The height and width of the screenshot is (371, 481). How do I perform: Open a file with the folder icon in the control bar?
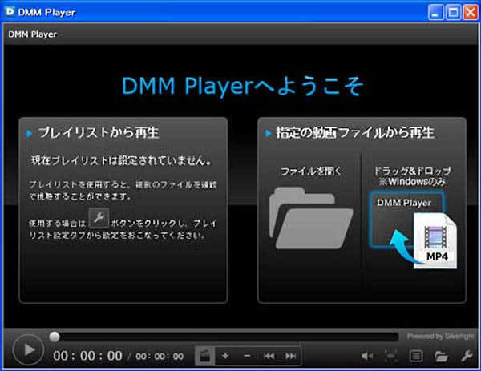pos(441,357)
